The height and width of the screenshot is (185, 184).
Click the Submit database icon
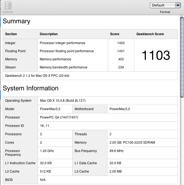coord(8,5)
